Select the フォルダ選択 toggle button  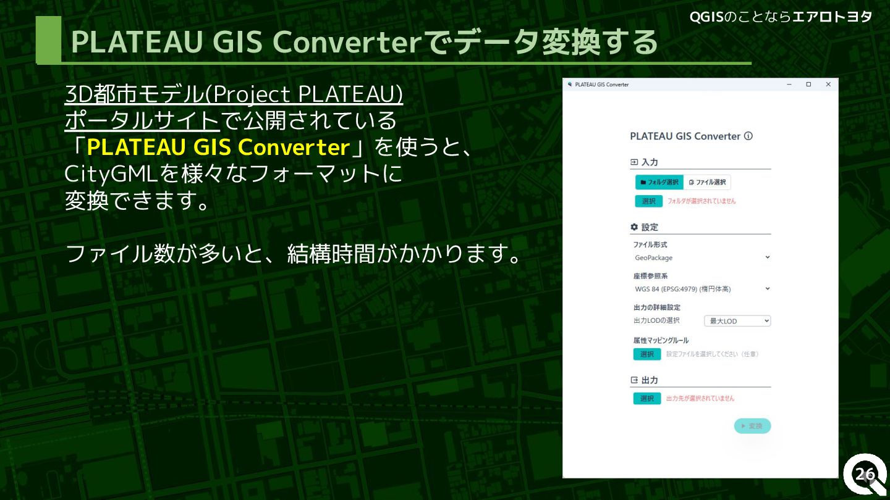coord(659,182)
